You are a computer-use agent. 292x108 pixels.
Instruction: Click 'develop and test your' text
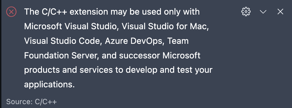[x=169, y=70]
